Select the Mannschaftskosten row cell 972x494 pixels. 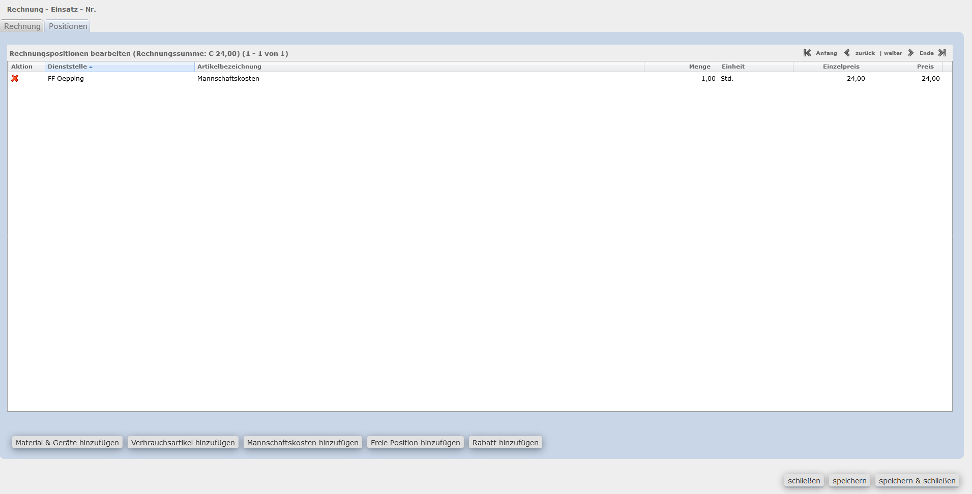click(x=228, y=79)
